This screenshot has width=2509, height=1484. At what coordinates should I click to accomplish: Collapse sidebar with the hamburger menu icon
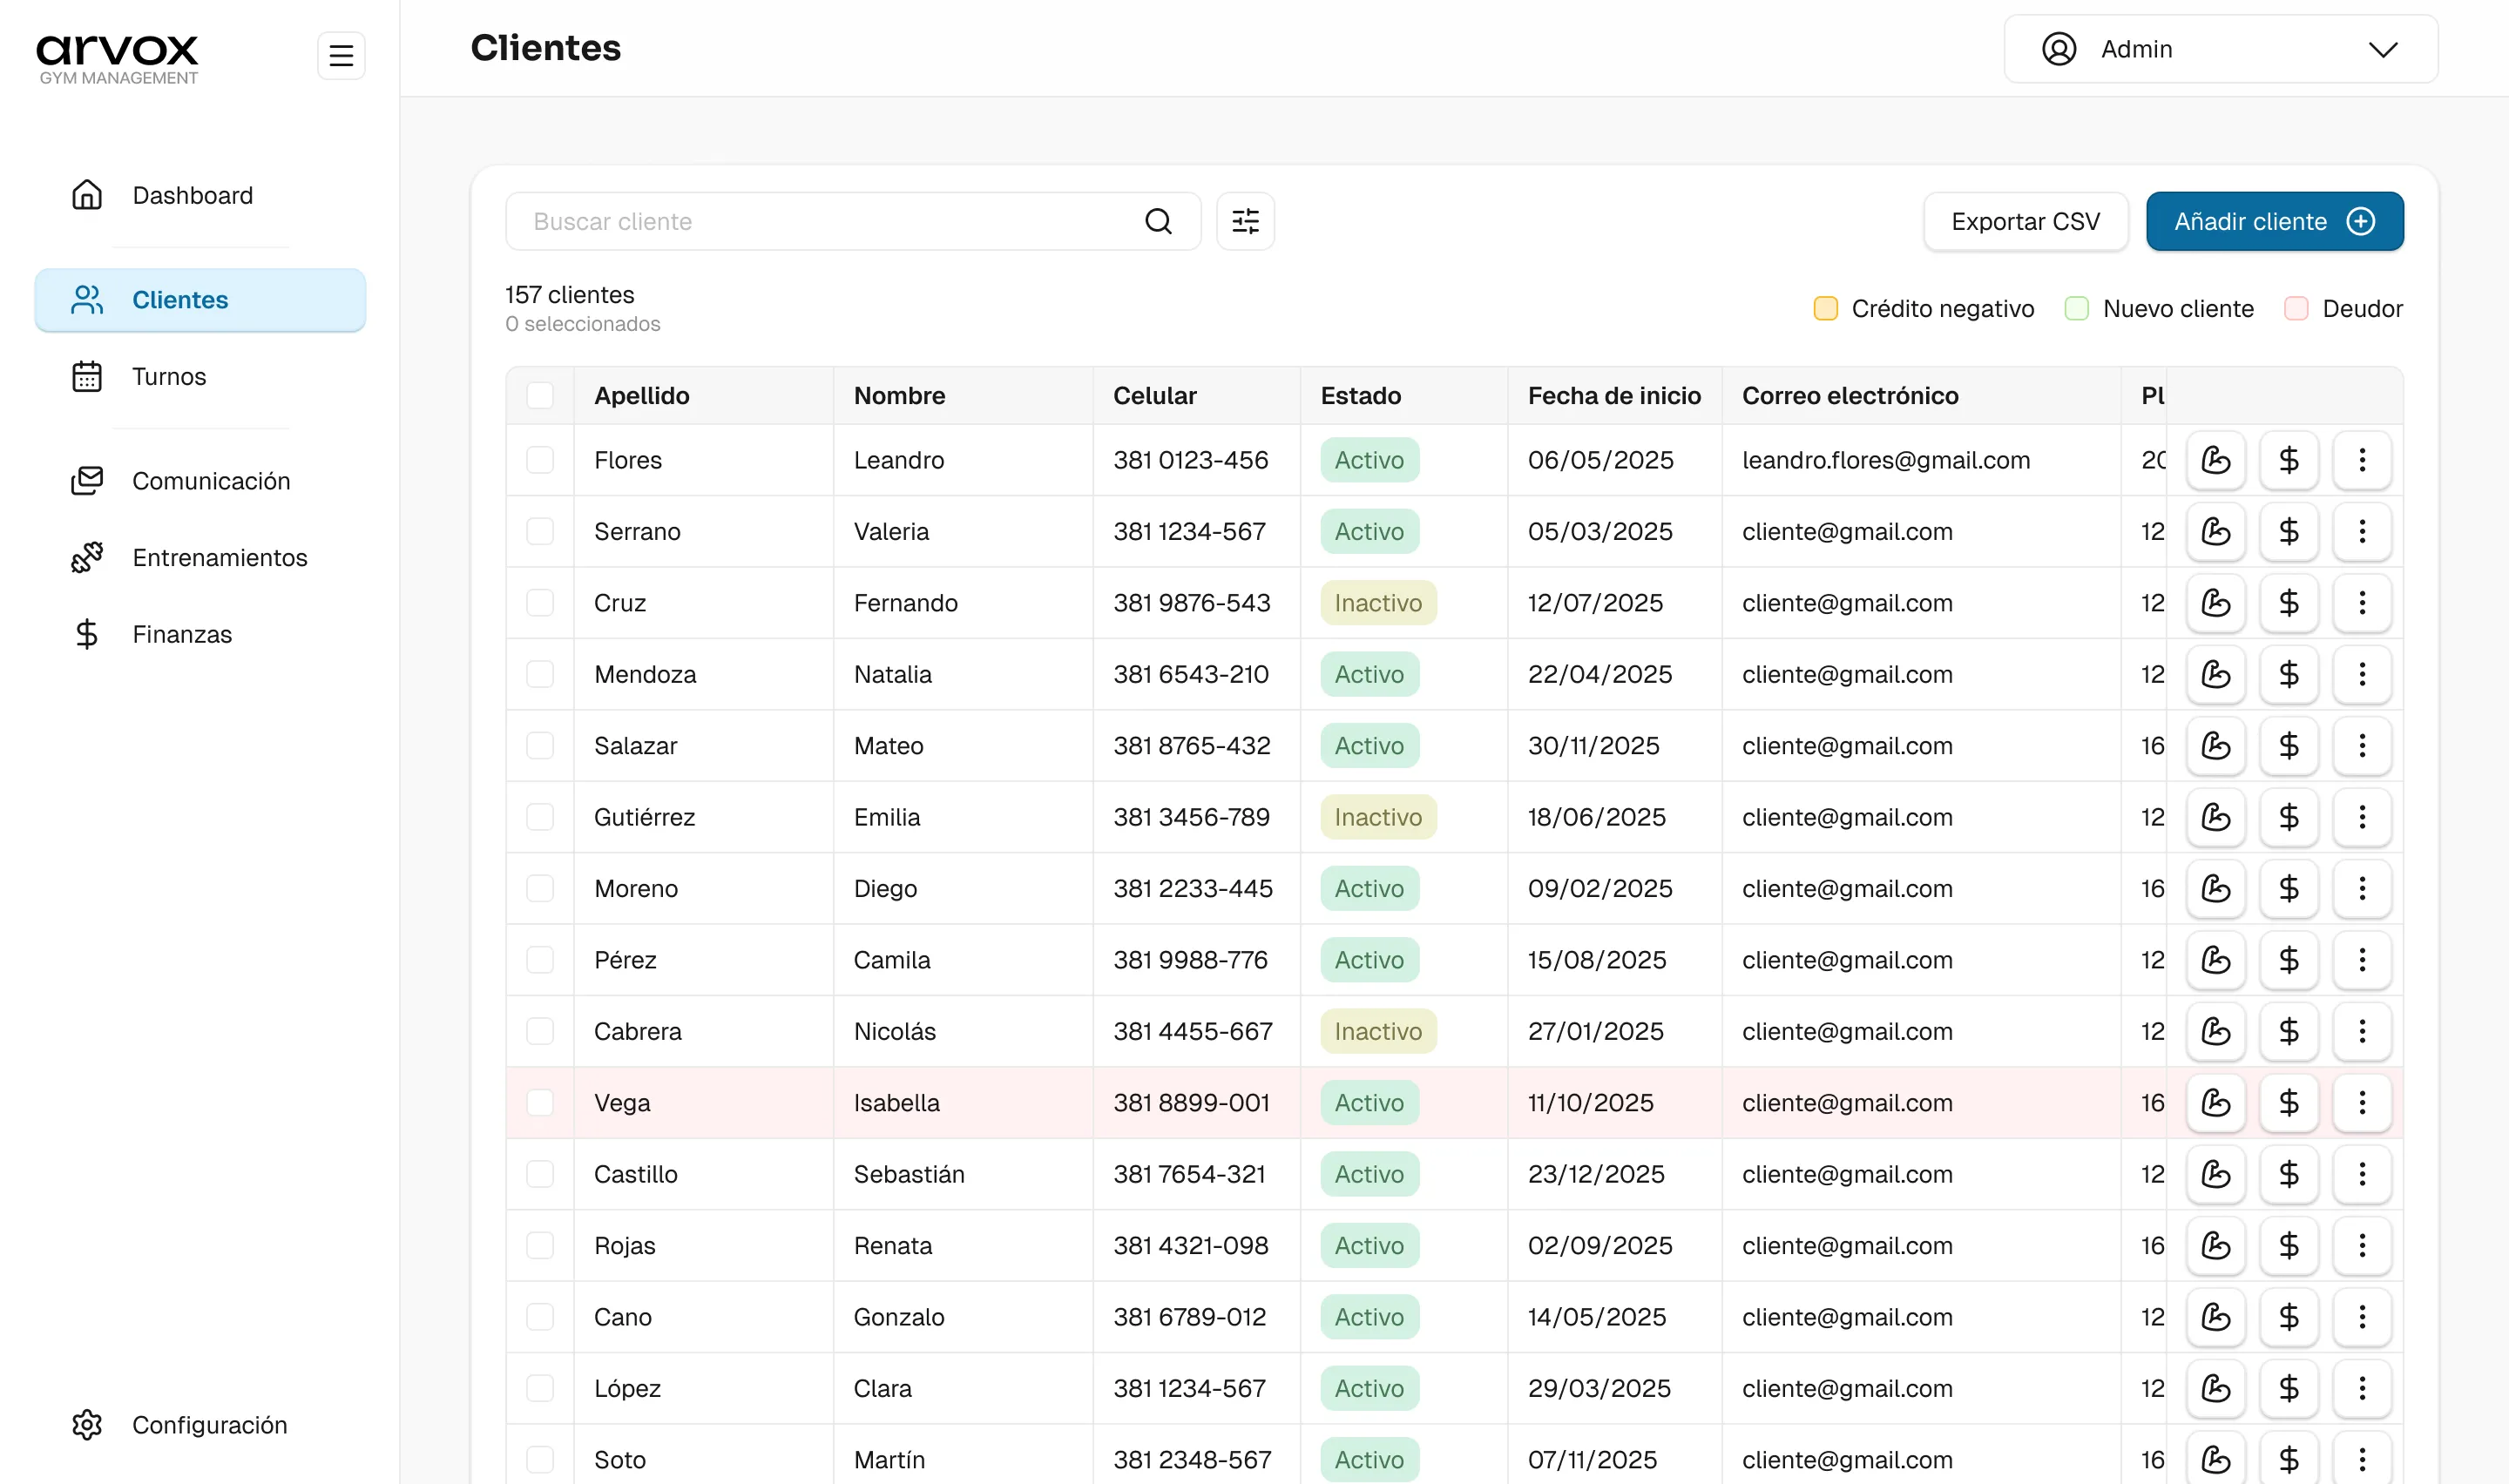click(341, 55)
